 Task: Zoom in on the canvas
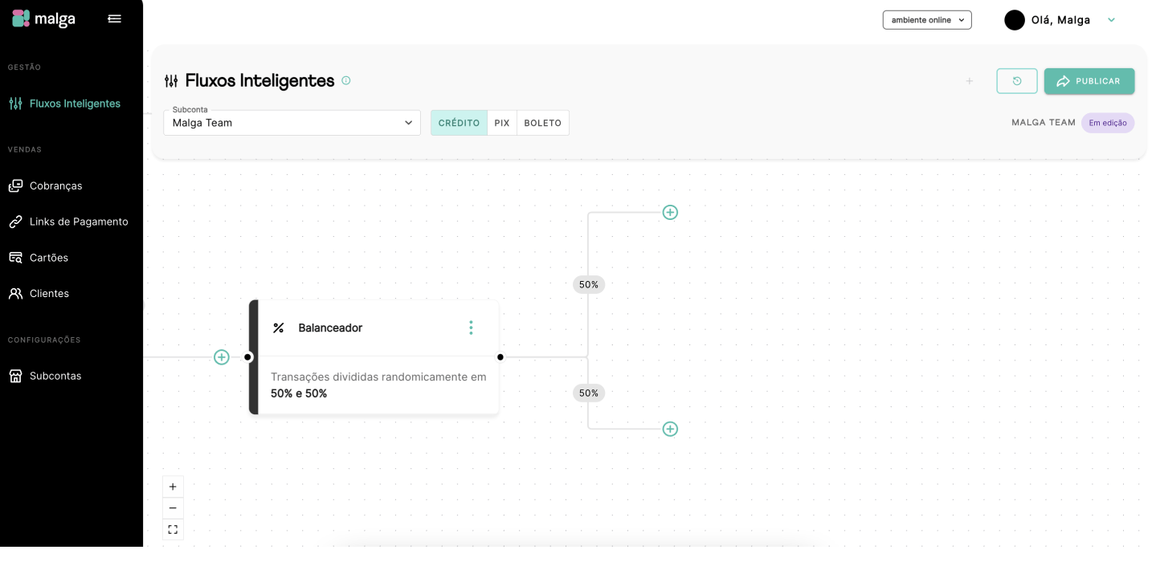(x=173, y=487)
